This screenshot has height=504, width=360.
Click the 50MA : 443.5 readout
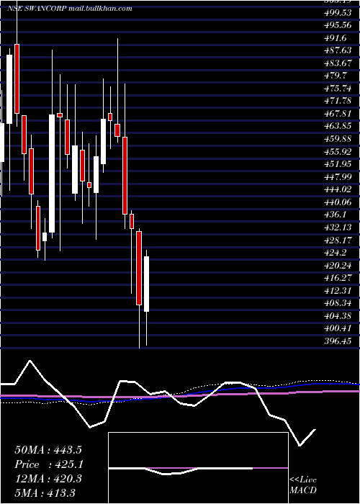pyautogui.click(x=48, y=450)
